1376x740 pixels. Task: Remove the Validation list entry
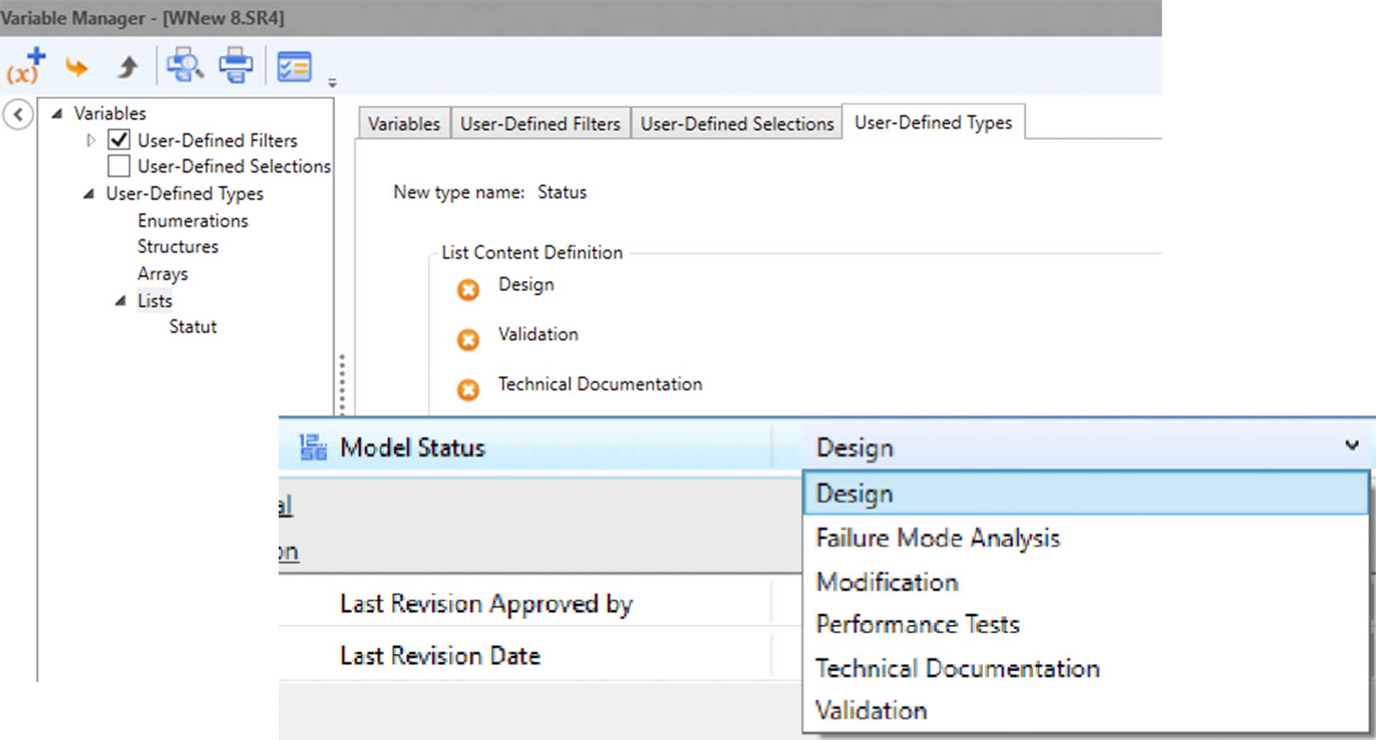469,340
